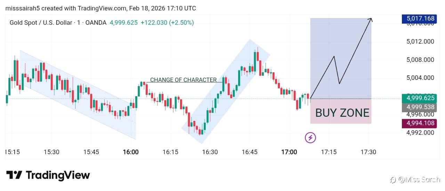Click the +122.030 (+2.50%) price change
Screen dimensions: 445x191
click(x=167, y=23)
